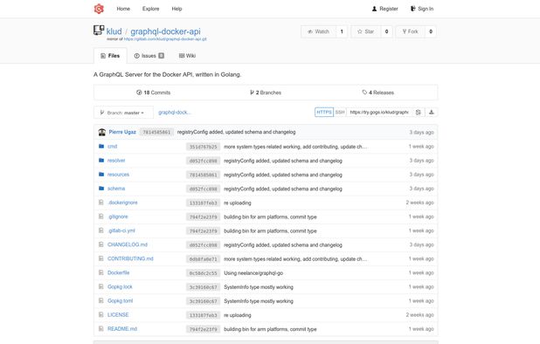Click the graphql-dock... breadcrumb link
This screenshot has height=344, width=540.
[175, 113]
